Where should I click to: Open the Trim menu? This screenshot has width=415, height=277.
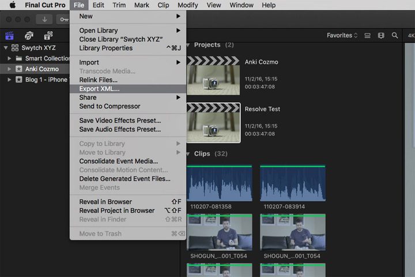tap(119, 5)
